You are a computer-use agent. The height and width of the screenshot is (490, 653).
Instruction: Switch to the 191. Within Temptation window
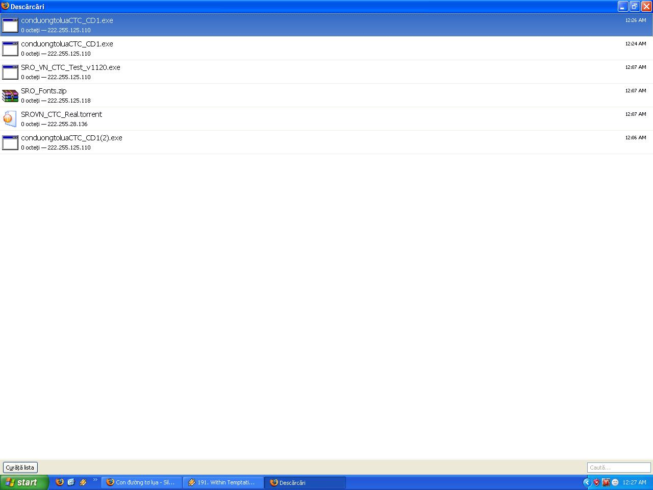click(223, 482)
